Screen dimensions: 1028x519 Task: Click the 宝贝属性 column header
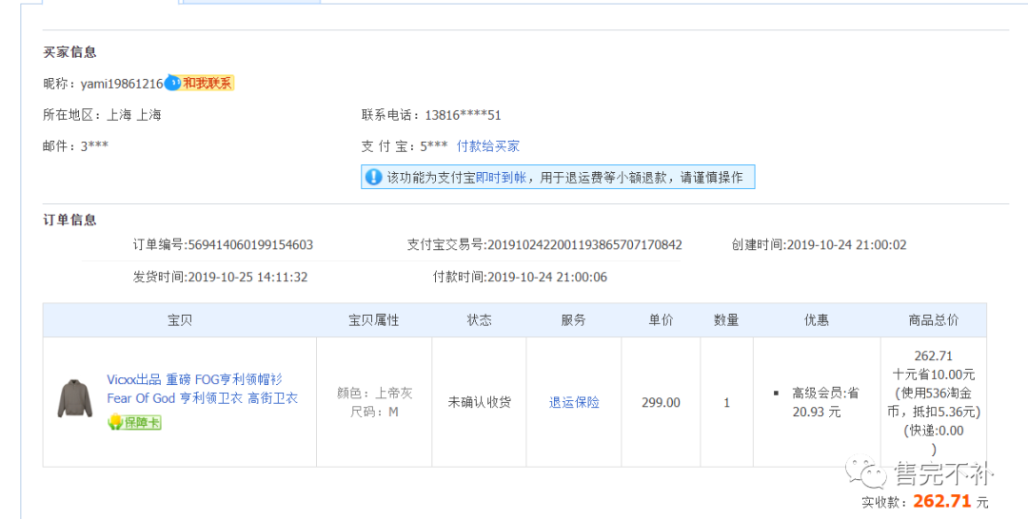tap(374, 320)
